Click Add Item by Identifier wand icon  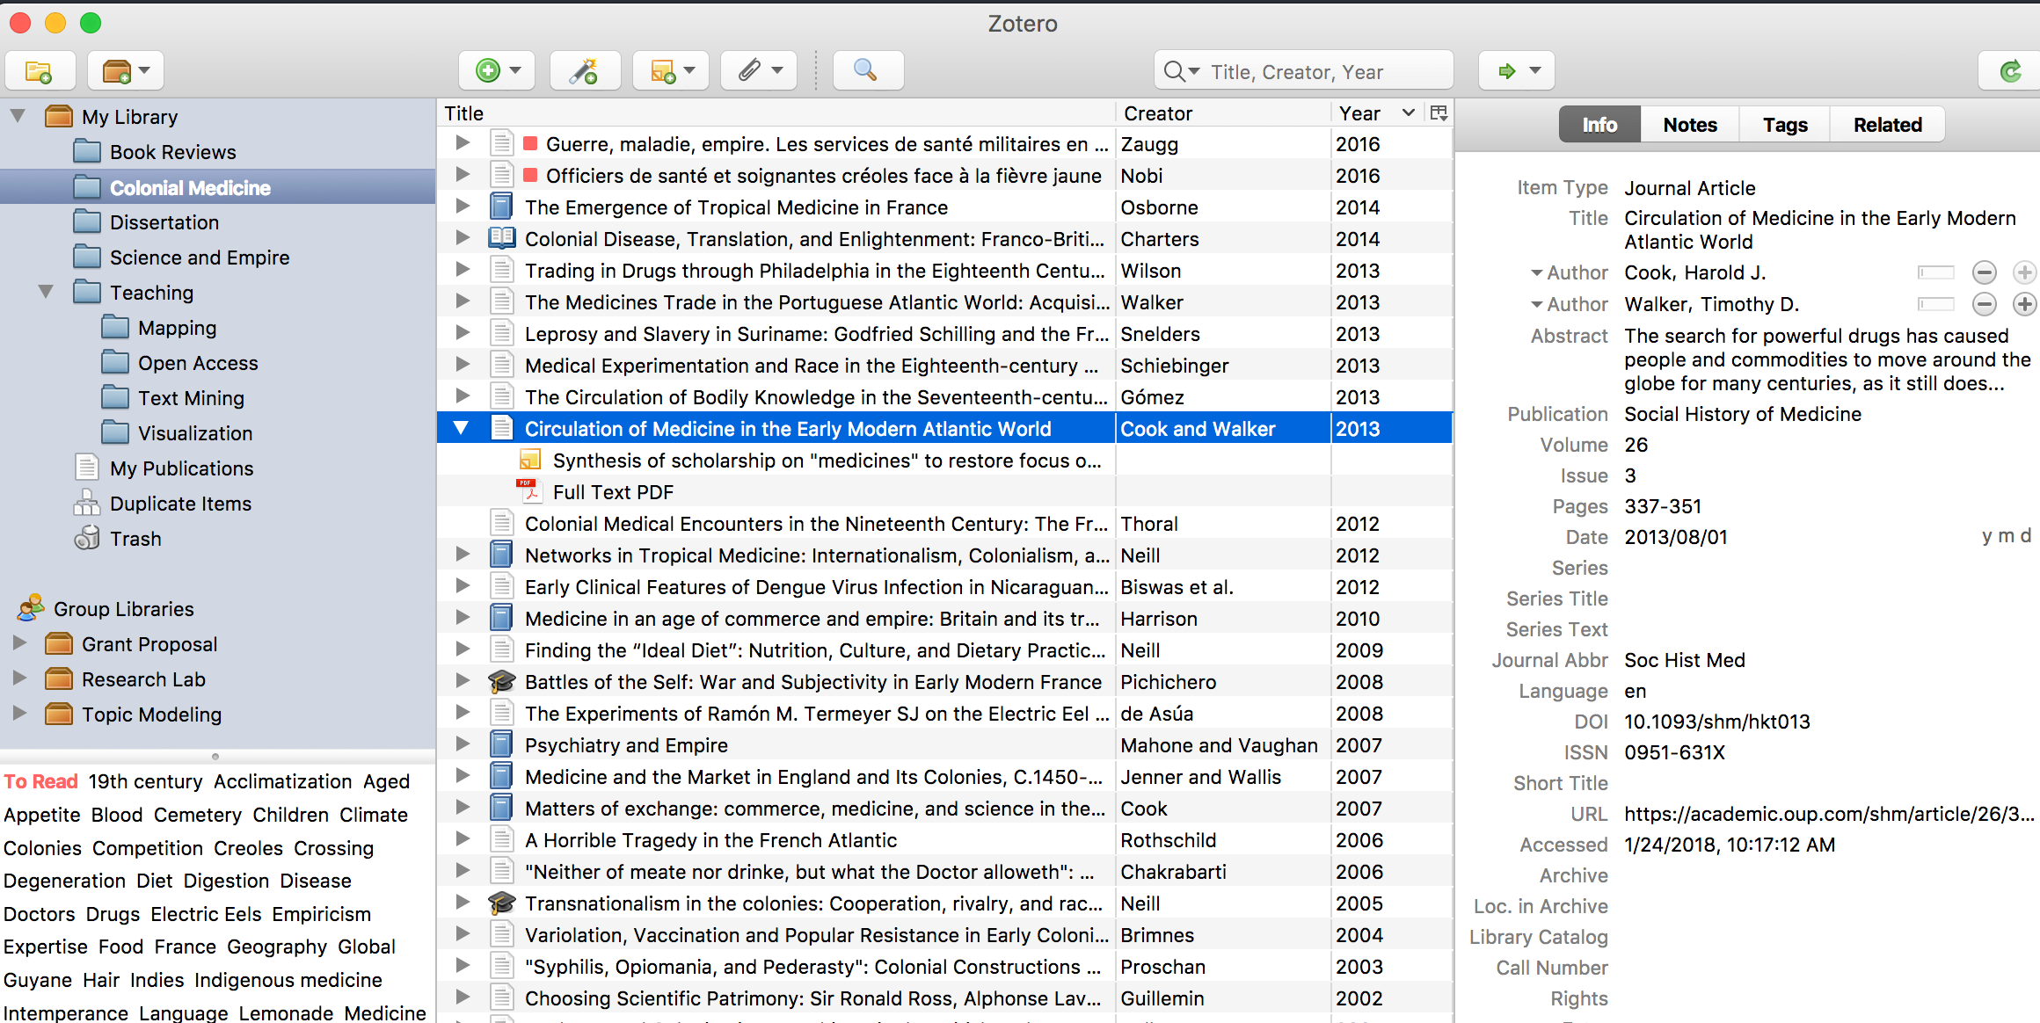click(x=584, y=71)
